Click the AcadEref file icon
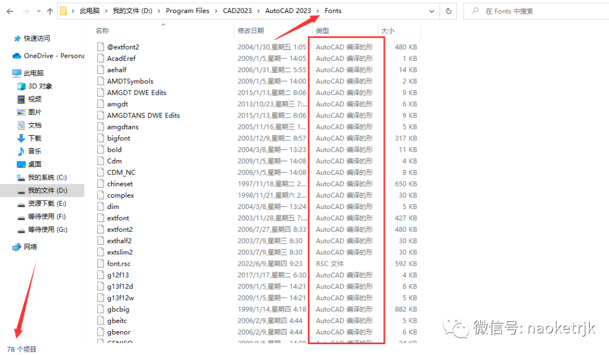 101,58
